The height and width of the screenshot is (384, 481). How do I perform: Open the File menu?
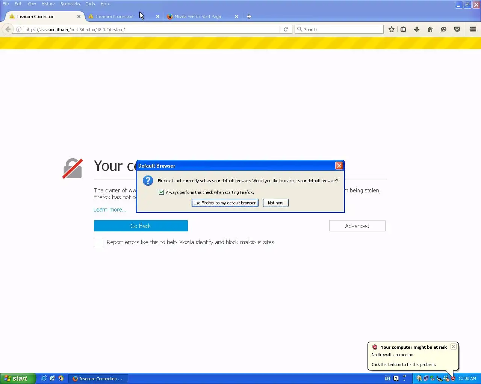click(6, 4)
